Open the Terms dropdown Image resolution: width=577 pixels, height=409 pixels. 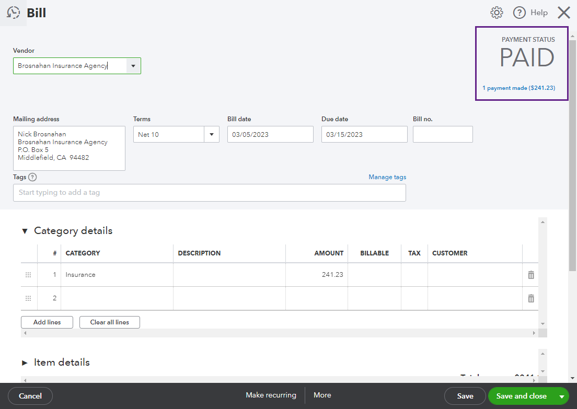point(211,134)
